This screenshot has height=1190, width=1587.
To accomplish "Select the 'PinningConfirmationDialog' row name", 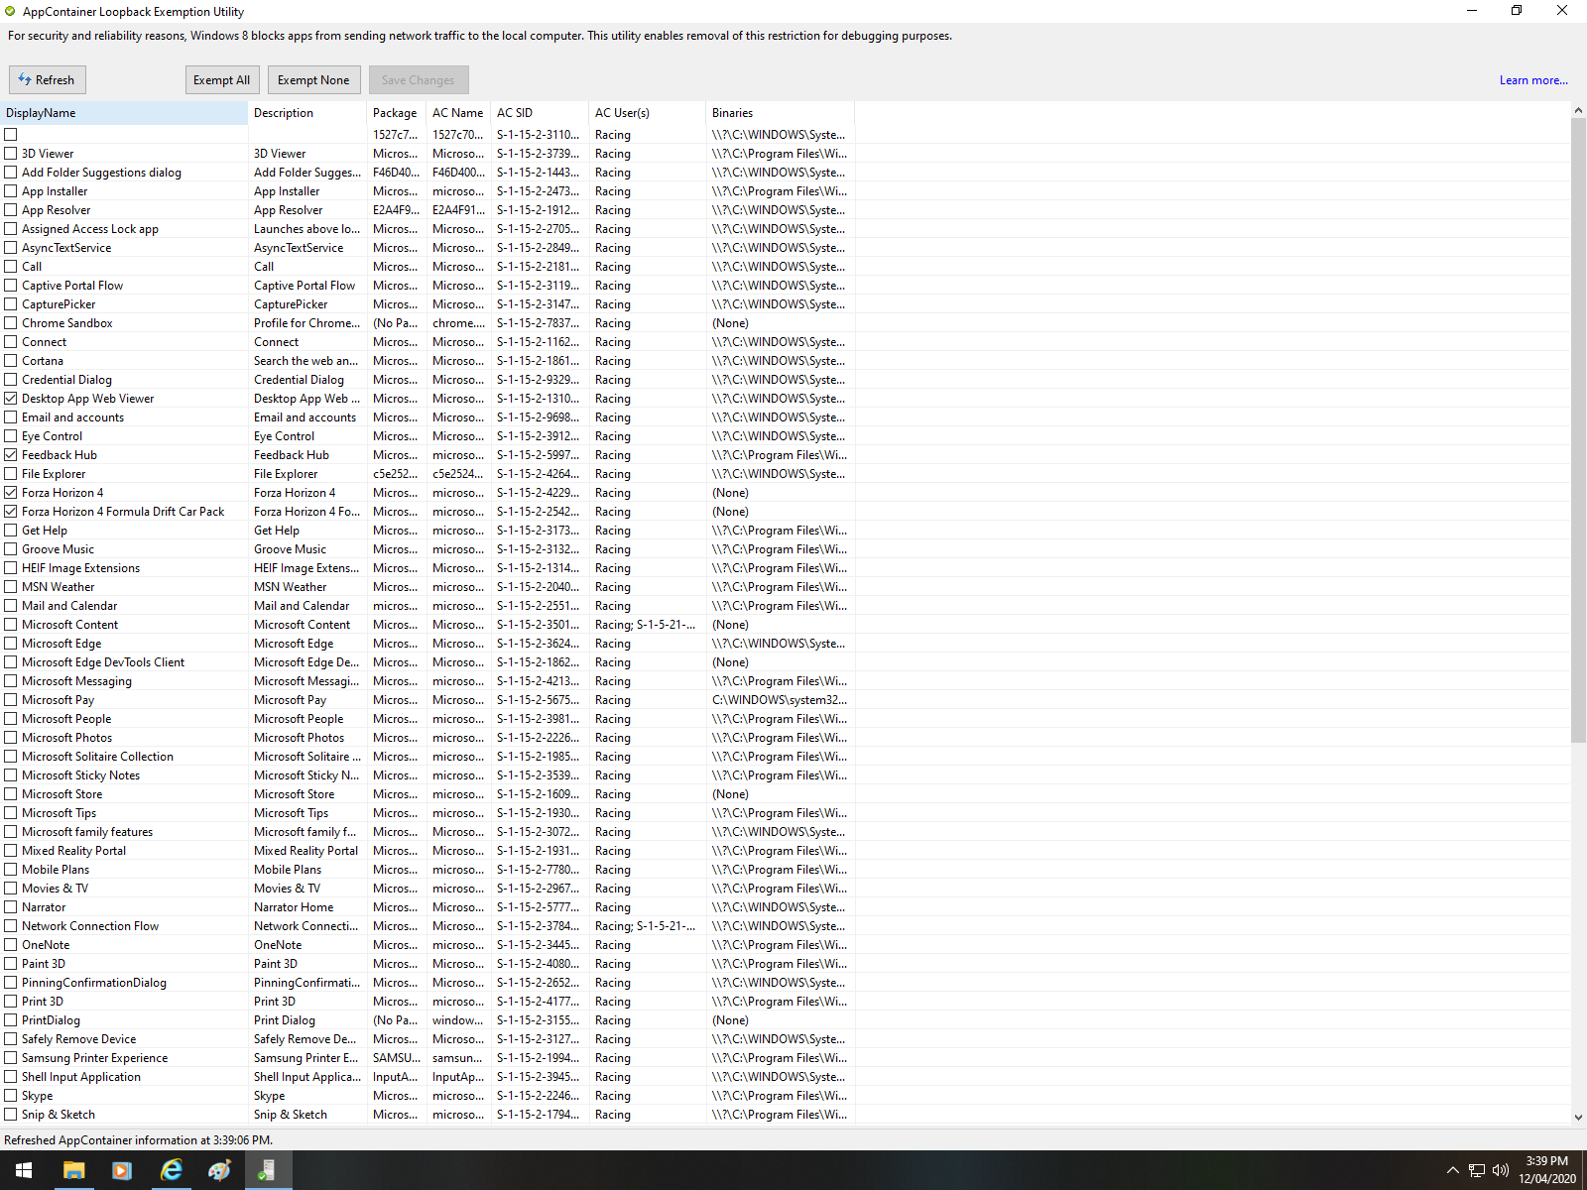I will [94, 983].
